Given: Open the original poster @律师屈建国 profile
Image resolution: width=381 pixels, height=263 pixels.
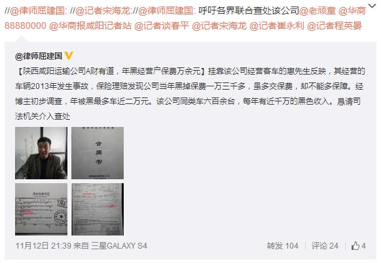Looking at the screenshot, I should (39, 56).
